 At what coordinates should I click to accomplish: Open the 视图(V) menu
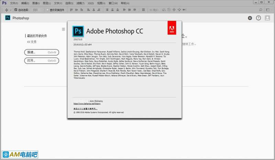[101, 3]
